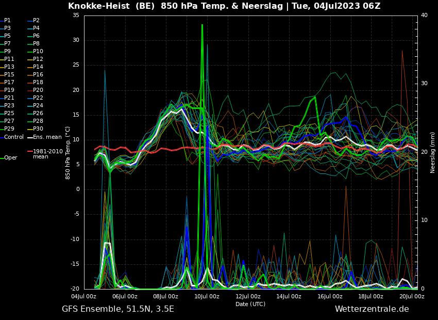The height and width of the screenshot is (320, 438).
Task: Click the P1 legend entry
Action: (x=7, y=21)
